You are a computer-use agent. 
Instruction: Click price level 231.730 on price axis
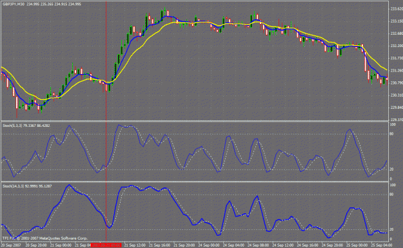coord(397,58)
